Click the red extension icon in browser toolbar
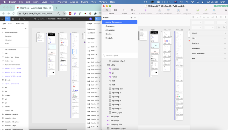The image size is (228, 130). click(x=70, y=13)
